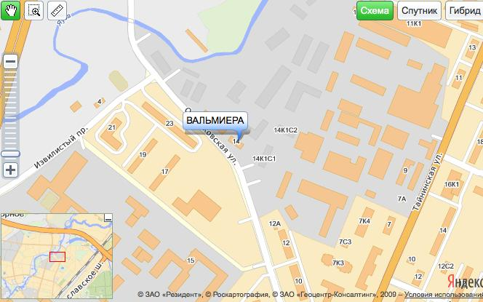Click building 14К1С2 label
The image size is (483, 302).
[286, 130]
